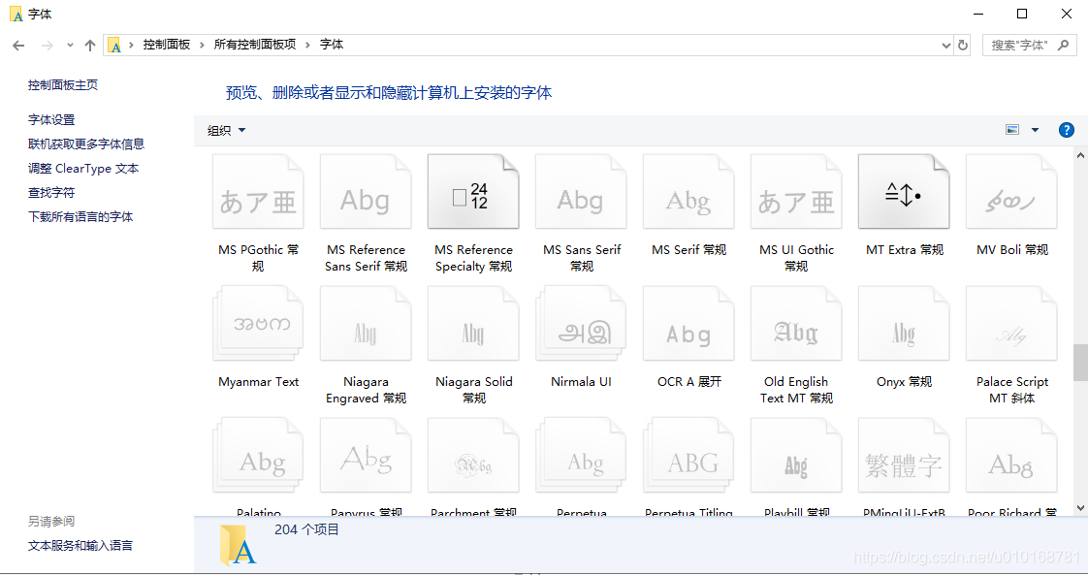Open 控制面板主页 link
The width and height of the screenshot is (1088, 575).
63,85
